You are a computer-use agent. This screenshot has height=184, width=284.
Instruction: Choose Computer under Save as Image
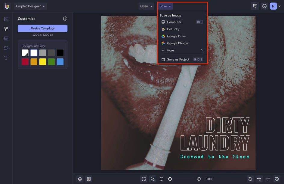pos(174,22)
